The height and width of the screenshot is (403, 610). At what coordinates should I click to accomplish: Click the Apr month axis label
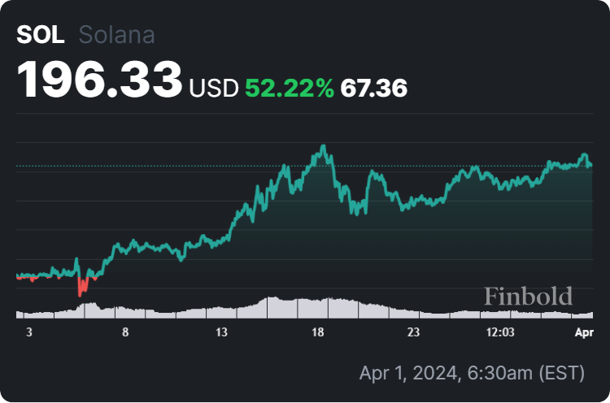(585, 332)
